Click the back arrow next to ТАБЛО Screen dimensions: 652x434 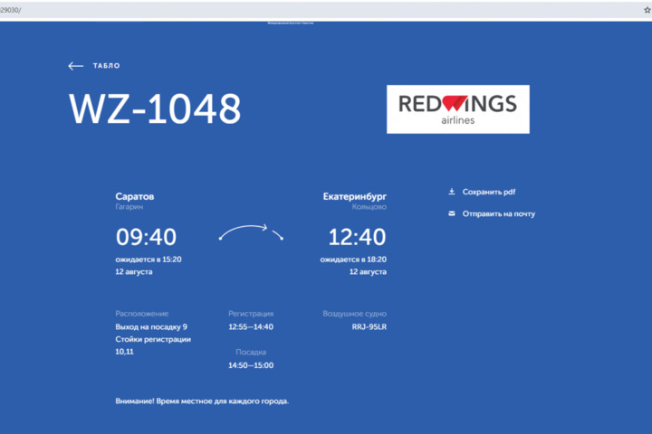(76, 66)
